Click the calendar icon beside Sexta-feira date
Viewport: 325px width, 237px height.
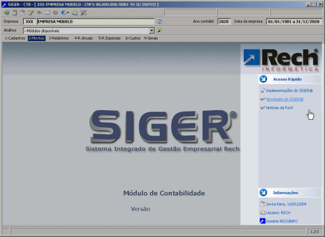click(262, 204)
